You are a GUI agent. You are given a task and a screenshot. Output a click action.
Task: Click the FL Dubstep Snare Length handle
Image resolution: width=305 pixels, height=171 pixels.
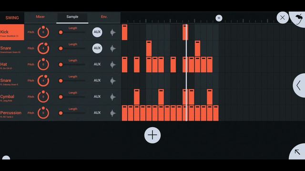(61, 81)
